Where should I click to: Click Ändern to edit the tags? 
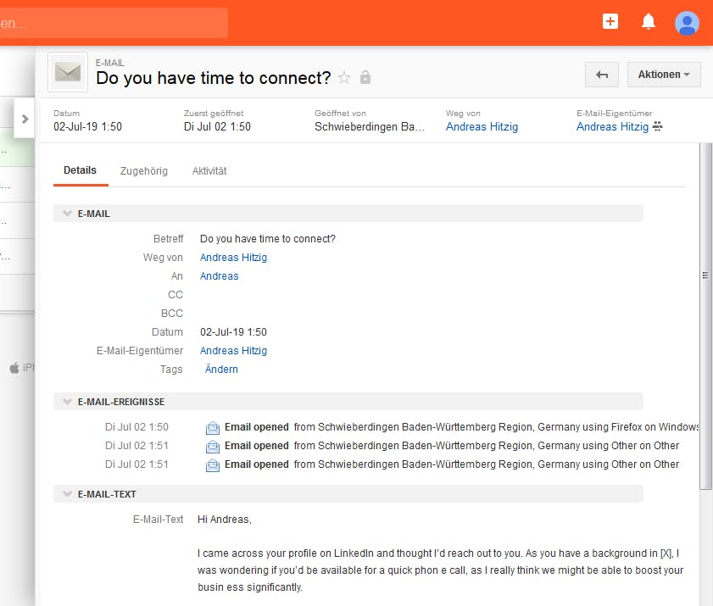(220, 369)
